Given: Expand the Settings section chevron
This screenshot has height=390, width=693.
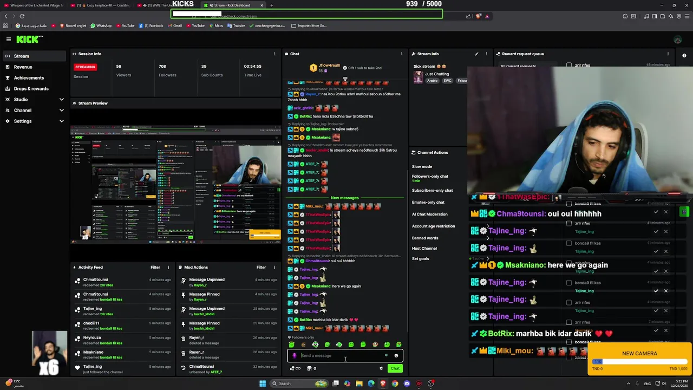Looking at the screenshot, I should pyautogui.click(x=61, y=121).
